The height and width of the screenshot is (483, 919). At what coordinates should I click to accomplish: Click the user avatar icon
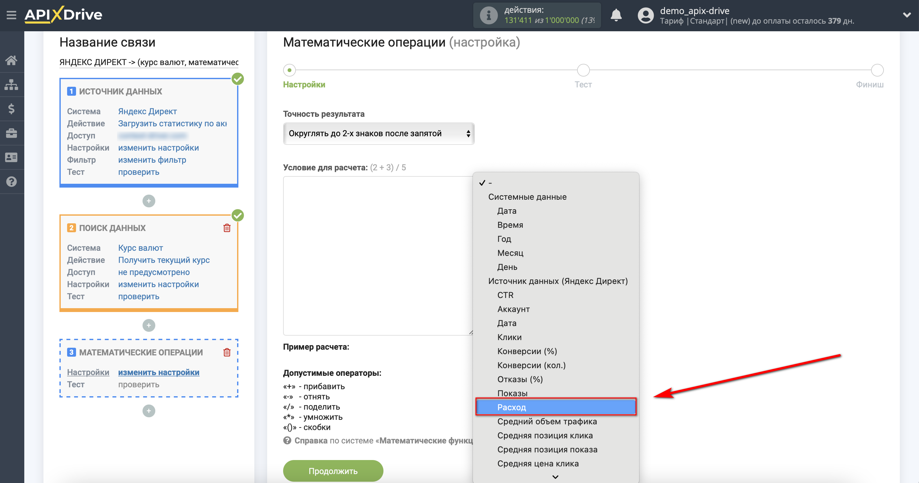[x=645, y=15]
